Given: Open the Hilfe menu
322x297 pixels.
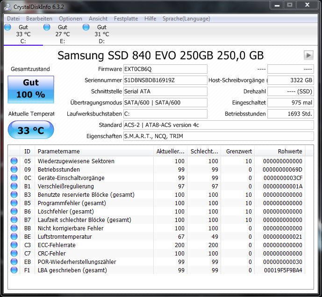Looking at the screenshot, I should point(150,19).
